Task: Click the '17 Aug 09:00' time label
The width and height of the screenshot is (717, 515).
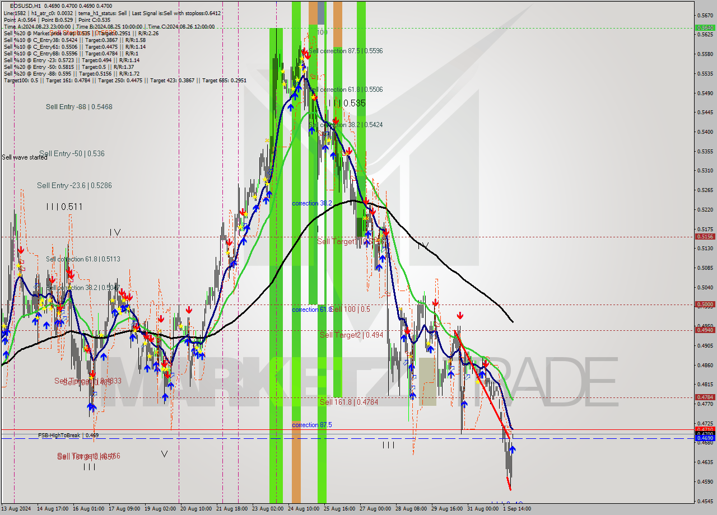Action: click(125, 509)
